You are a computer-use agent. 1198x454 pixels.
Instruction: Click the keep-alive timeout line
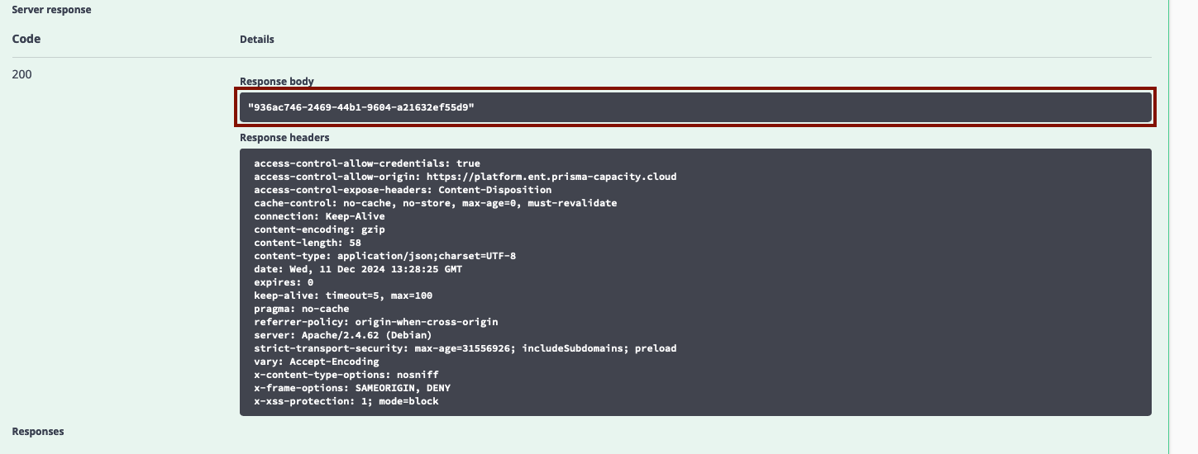[343, 296]
